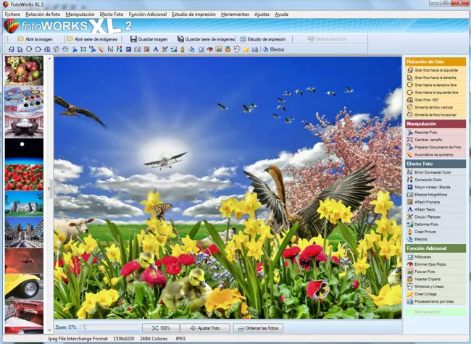
Task: Click '24Bit Colores' in status bar
Action: pos(154,339)
